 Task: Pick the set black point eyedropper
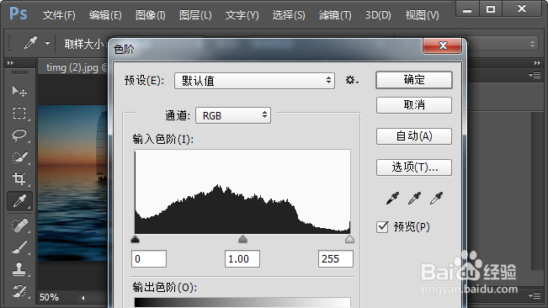click(x=393, y=198)
